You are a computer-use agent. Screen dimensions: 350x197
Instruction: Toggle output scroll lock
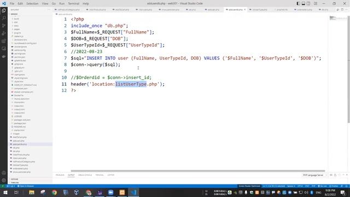click(335, 175)
